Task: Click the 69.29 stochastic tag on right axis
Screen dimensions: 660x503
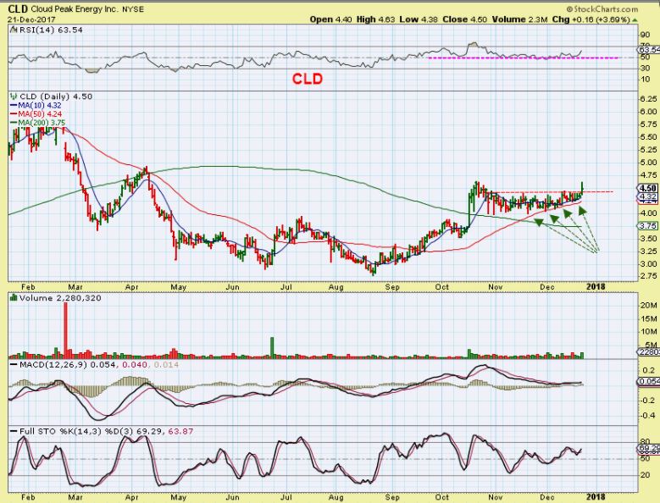Action: [x=649, y=448]
